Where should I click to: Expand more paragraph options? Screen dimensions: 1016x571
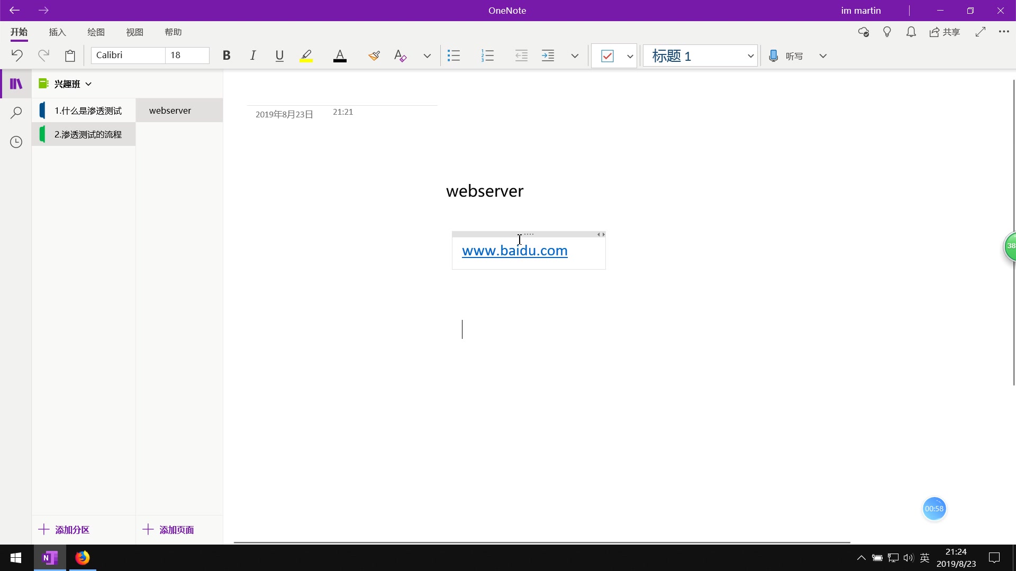575,56
